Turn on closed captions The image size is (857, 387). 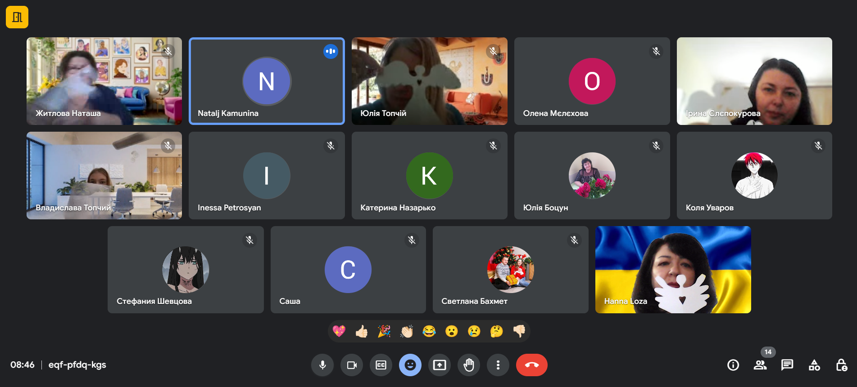(x=381, y=365)
